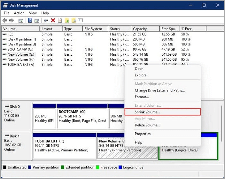The width and height of the screenshot is (225, 179).
Task: Click the show/hide console tree icon
Action: tap(21, 20)
